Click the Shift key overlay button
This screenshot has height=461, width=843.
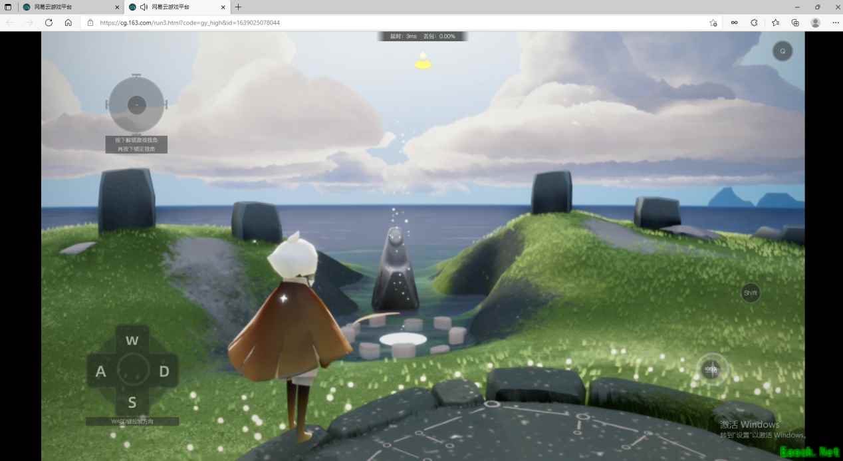[x=751, y=293]
